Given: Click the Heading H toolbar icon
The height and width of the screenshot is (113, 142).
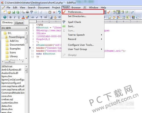Looking at the screenshot, I should 45,17.
